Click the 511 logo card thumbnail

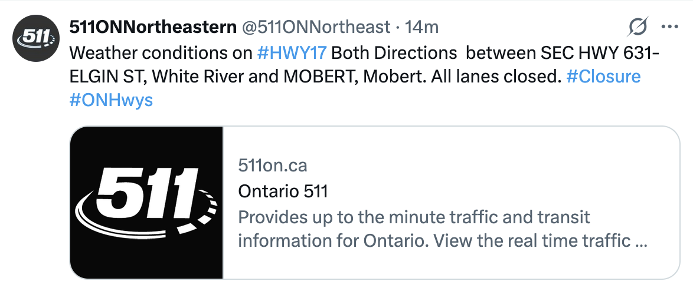146,202
